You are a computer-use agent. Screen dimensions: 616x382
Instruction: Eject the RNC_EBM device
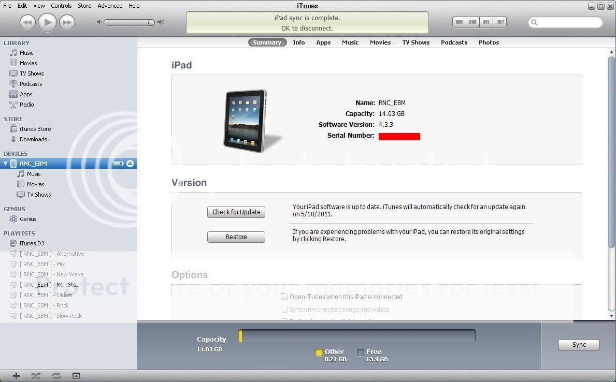pos(130,164)
